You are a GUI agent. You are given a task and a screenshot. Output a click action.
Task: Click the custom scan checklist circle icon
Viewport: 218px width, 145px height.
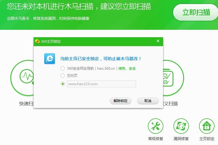173,78
